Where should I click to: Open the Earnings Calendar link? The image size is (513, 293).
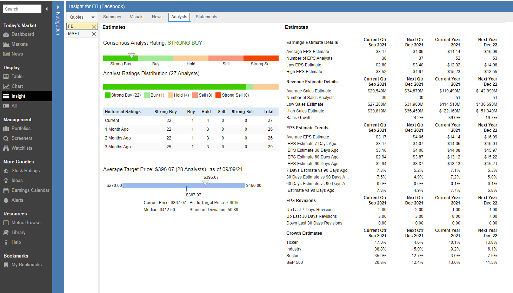click(x=31, y=190)
